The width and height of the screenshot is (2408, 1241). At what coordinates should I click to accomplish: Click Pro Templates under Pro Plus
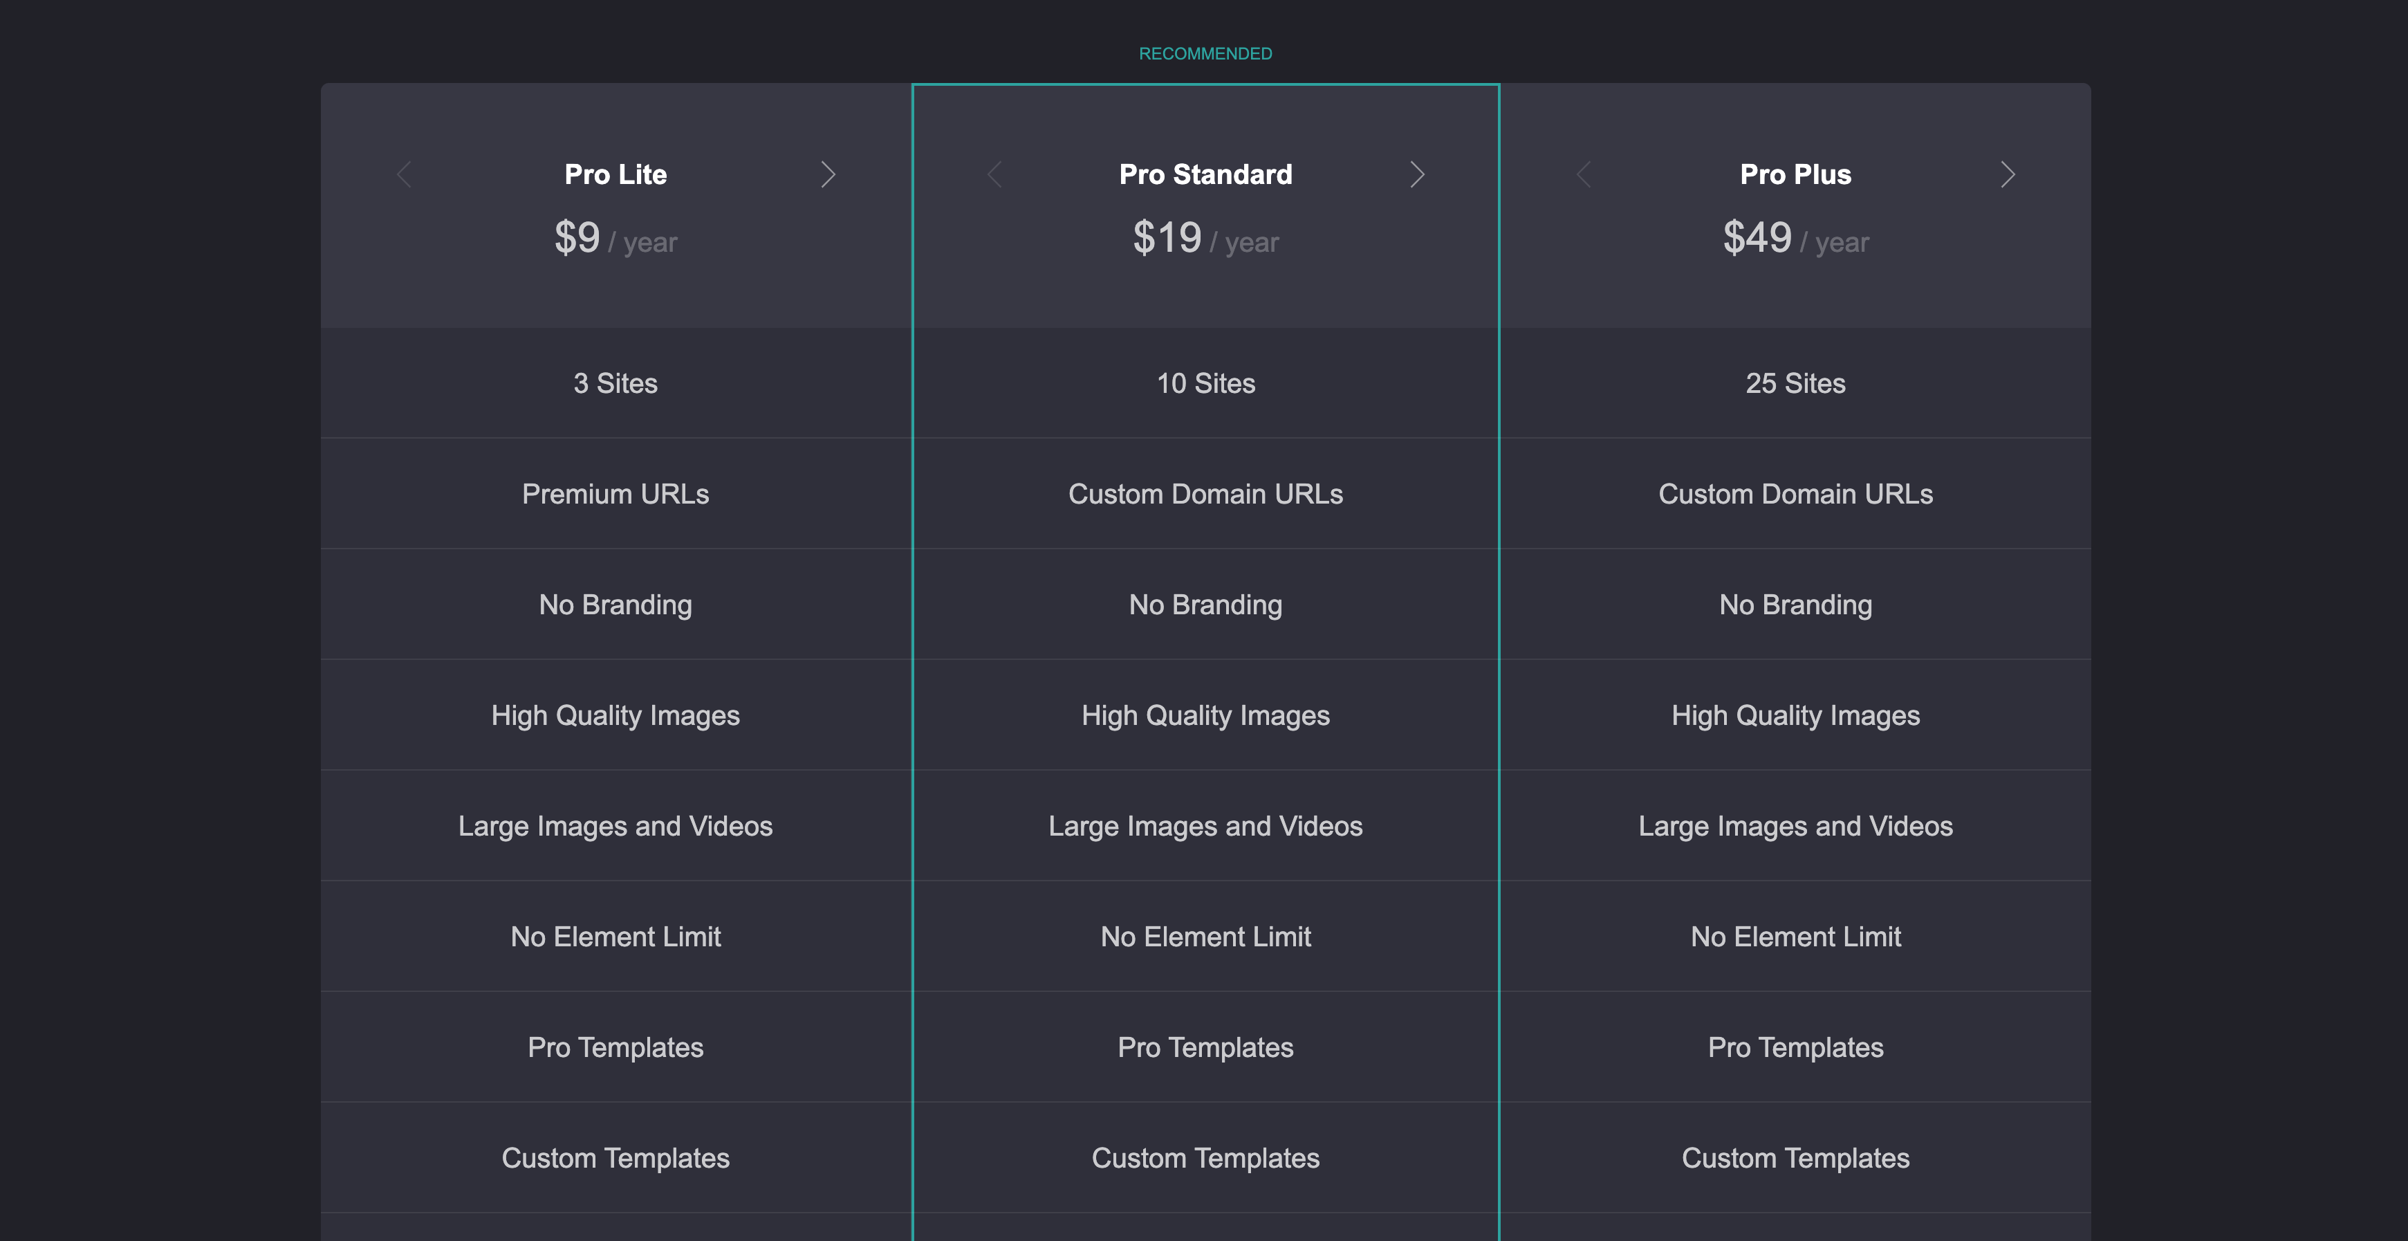(x=1795, y=1047)
